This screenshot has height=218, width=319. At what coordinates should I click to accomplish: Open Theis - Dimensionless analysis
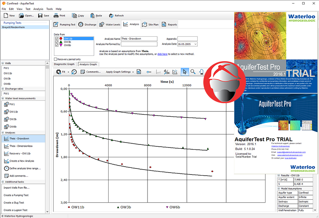[21, 146]
